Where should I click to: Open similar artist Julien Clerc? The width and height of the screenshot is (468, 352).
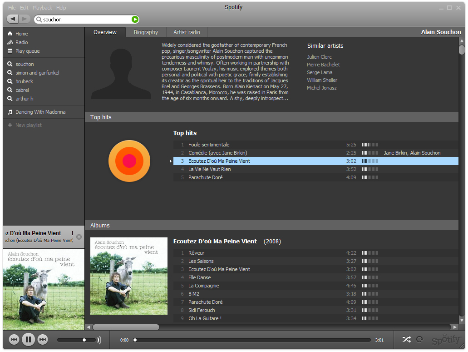[320, 57]
